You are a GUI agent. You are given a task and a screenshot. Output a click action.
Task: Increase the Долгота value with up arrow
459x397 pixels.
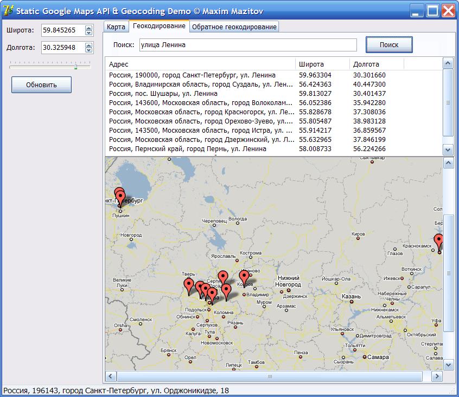pyautogui.click(x=88, y=45)
